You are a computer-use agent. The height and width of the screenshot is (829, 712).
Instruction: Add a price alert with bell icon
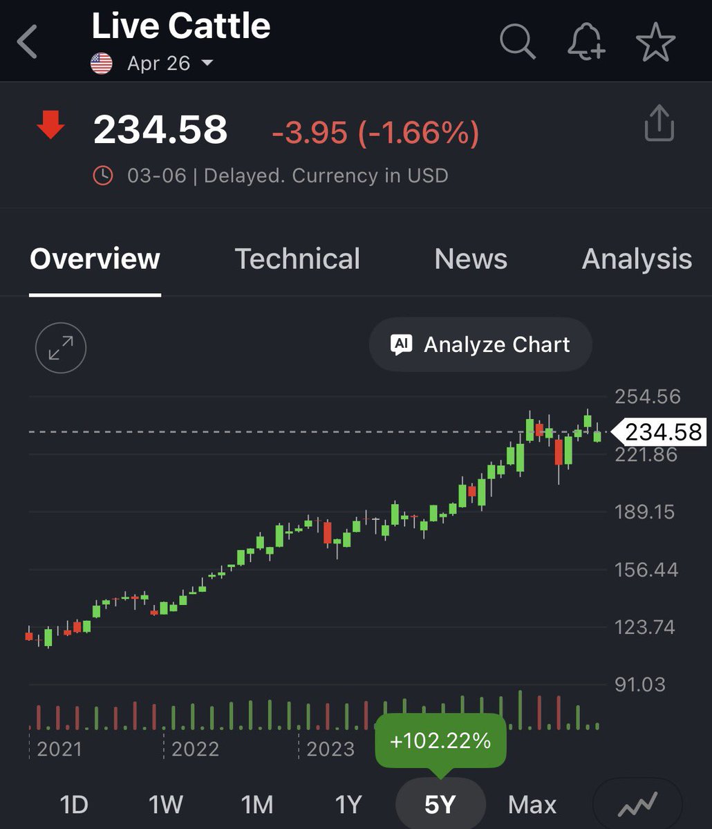coord(586,42)
